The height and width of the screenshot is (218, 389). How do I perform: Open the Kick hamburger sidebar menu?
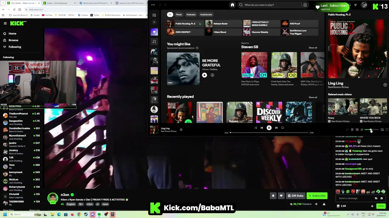pos(5,23)
